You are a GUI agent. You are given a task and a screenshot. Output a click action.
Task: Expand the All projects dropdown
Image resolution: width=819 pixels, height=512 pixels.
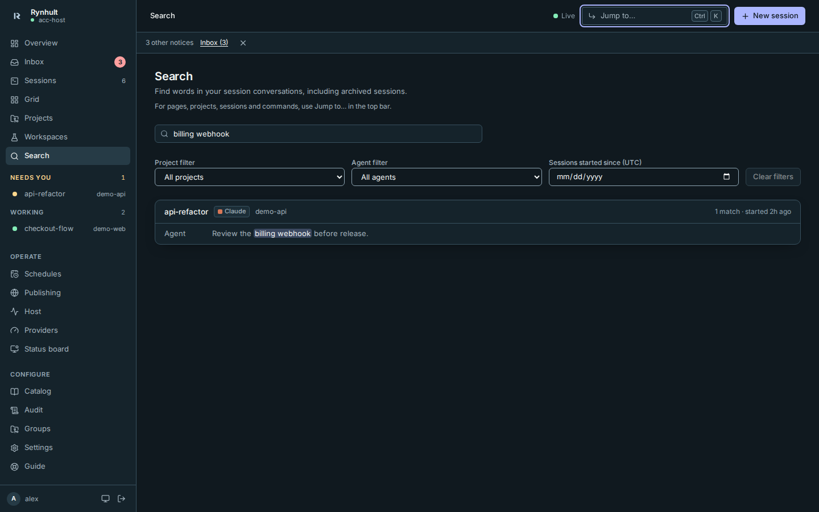pos(250,177)
